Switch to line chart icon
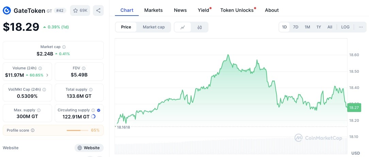 (x=183, y=27)
